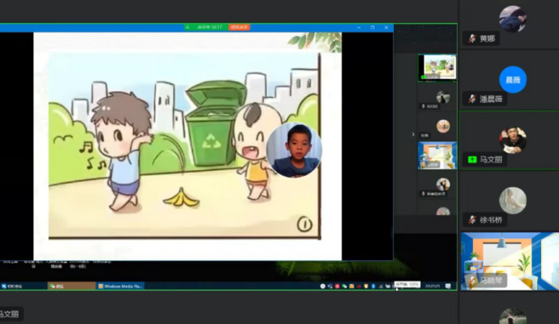Image resolution: width=559 pixels, height=324 pixels.
Task: Select 徐书桥's muted microphone icon
Action: click(x=472, y=220)
